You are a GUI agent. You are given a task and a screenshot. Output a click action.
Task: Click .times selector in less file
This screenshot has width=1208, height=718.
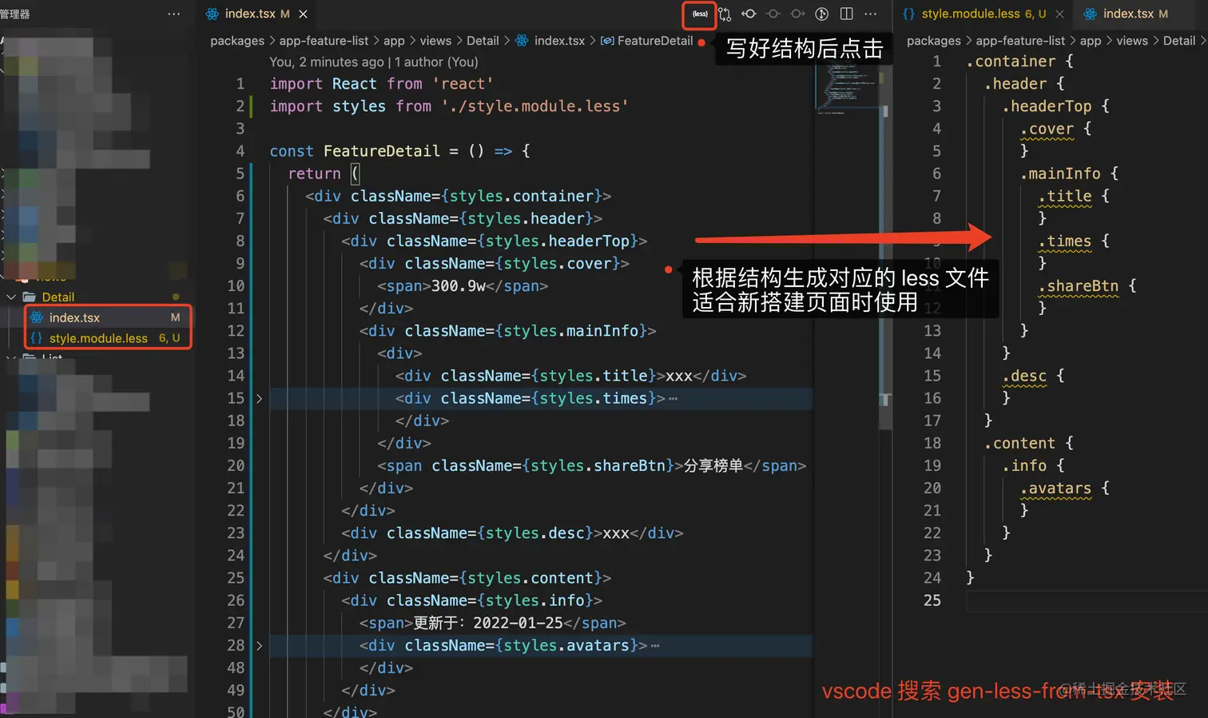pos(1065,241)
